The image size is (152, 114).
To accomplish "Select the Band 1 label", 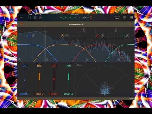I will [24, 94].
